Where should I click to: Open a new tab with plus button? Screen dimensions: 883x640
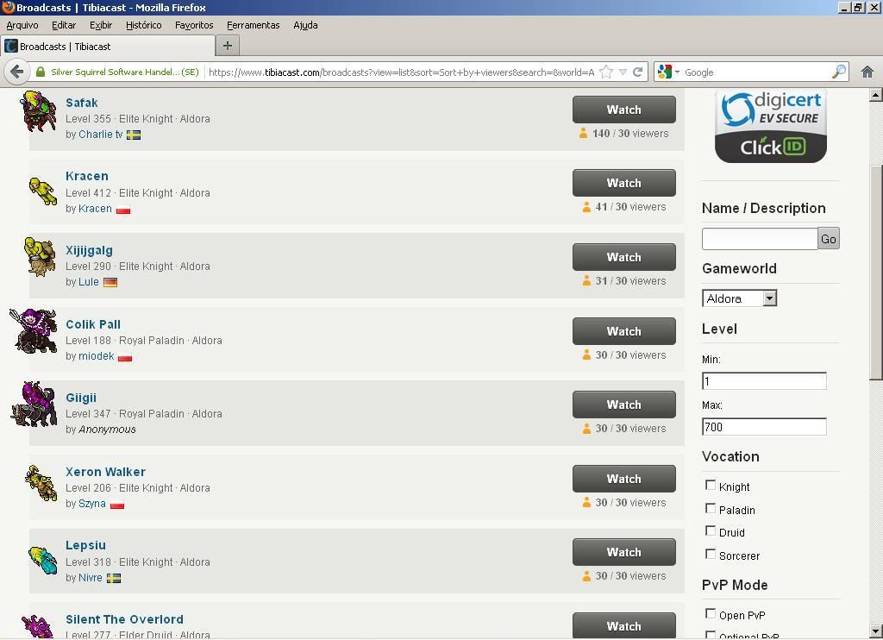tap(228, 46)
